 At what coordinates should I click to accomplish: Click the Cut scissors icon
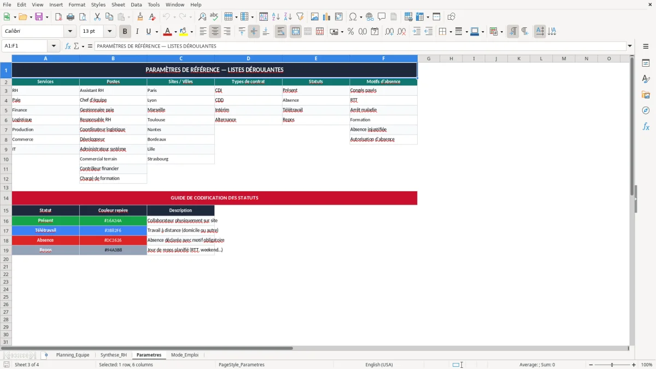97,17
